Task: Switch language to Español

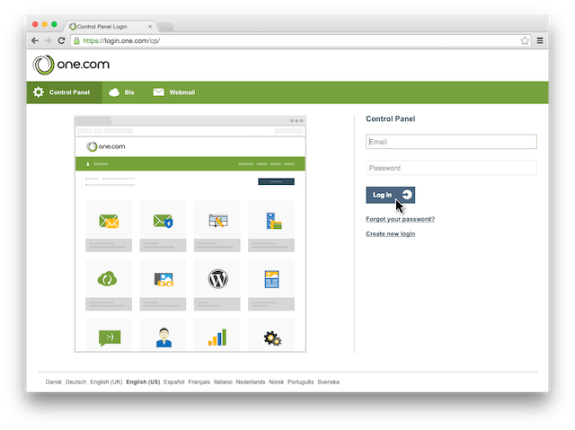Action: coord(174,382)
